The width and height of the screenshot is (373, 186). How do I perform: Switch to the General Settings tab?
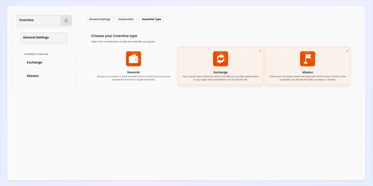[x=100, y=19]
